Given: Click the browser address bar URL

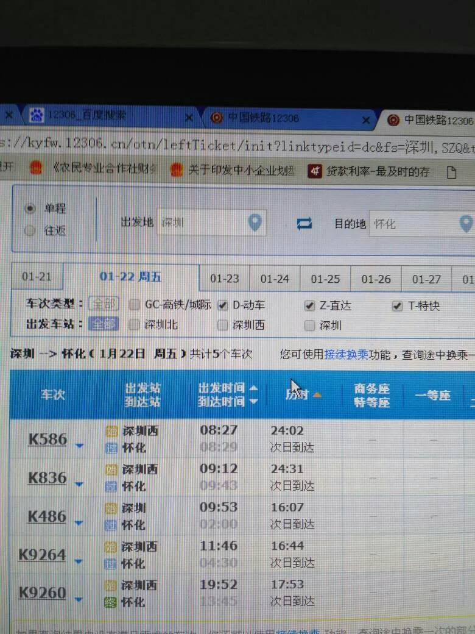Looking at the screenshot, I should click(237, 144).
